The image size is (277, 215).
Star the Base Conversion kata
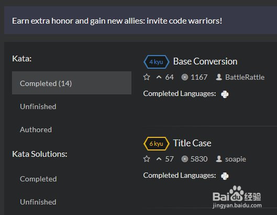[147, 77]
